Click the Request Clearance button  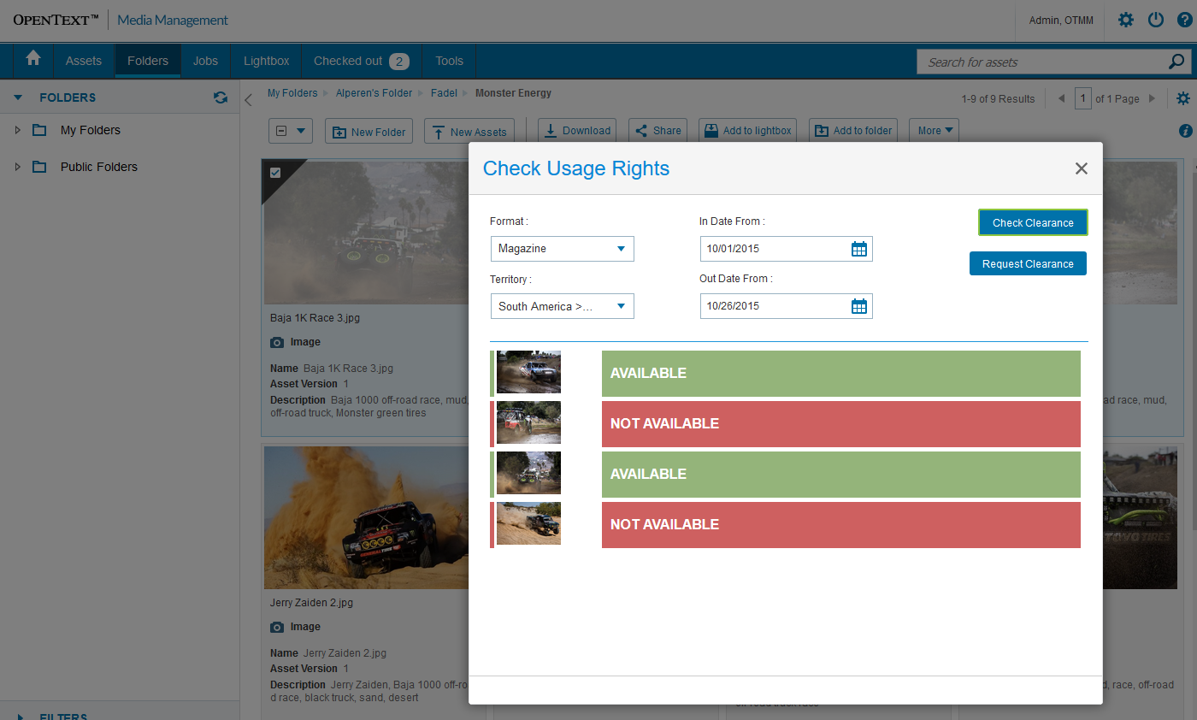coord(1028,263)
